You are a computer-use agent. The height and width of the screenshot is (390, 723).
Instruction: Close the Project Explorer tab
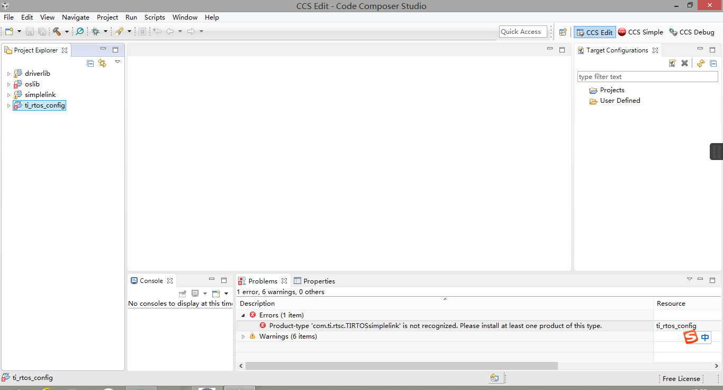65,50
